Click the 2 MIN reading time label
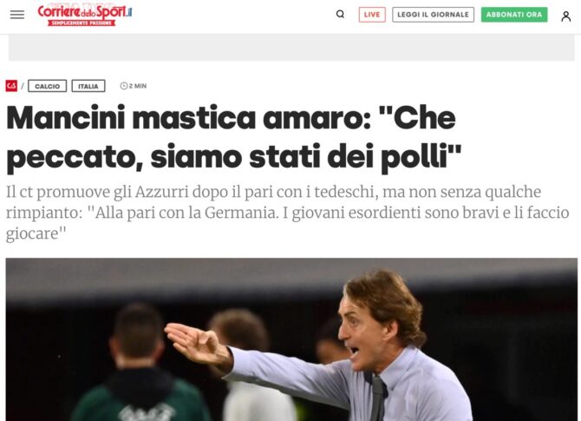The width and height of the screenshot is (581, 421). coord(138,86)
